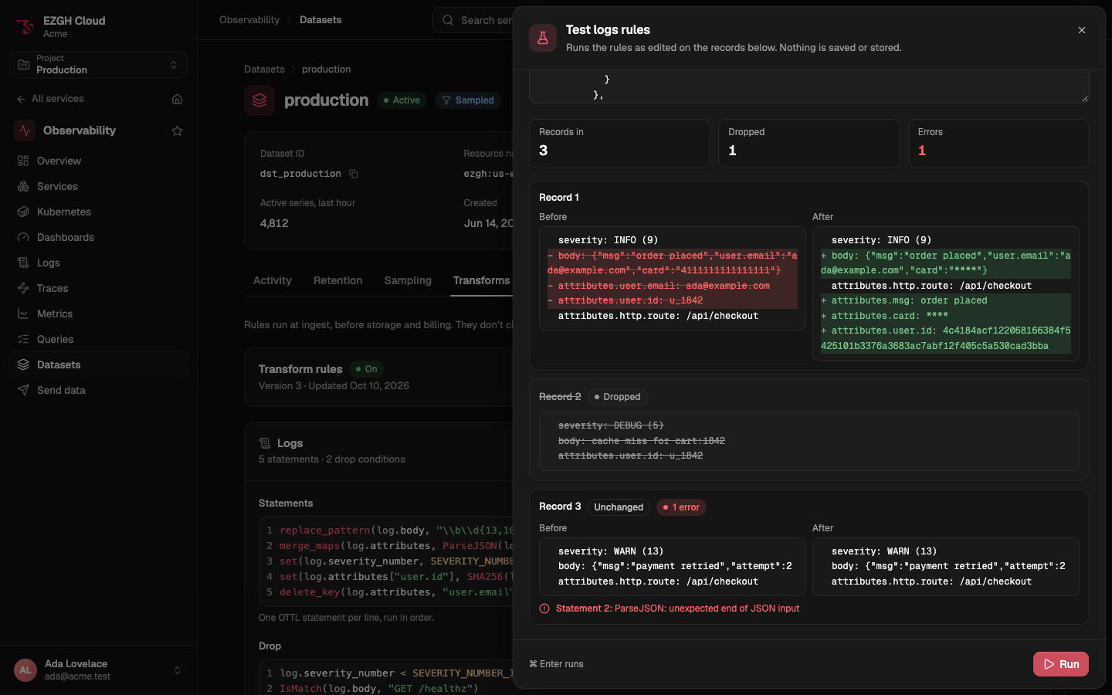The image size is (1112, 695).
Task: Expand the Ada Lovelace account menu
Action: (x=98, y=670)
